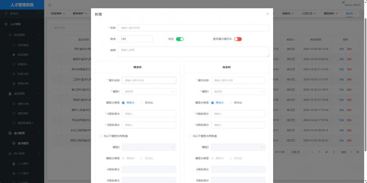Screen dimensions: 367x183
Task: Click the 统计报表 chart icon in sidebar
Action: [10, 154]
